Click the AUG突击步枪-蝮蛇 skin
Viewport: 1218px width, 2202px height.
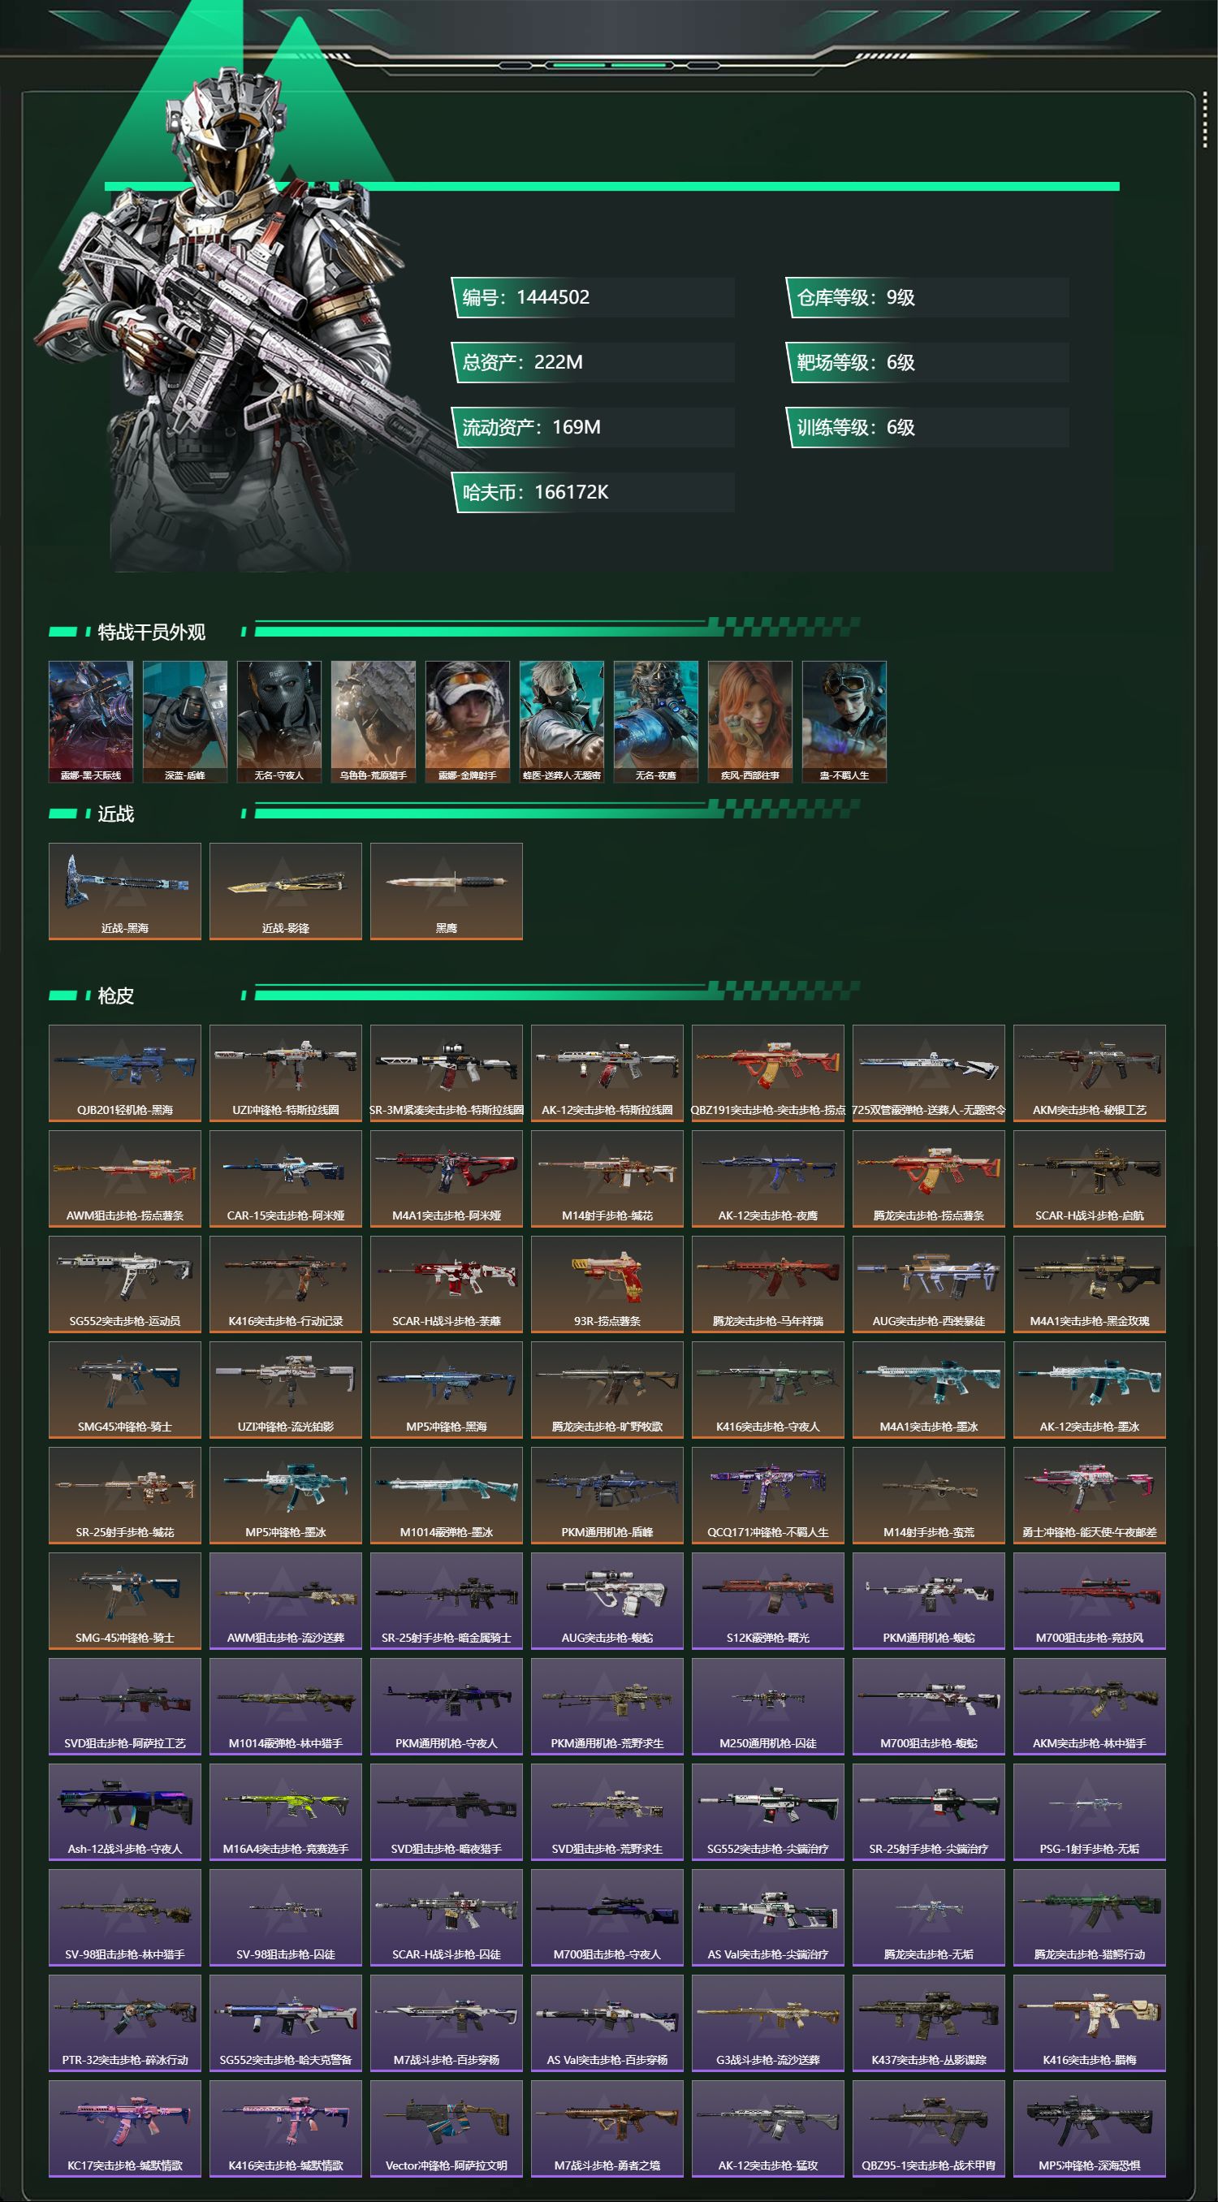point(607,1601)
